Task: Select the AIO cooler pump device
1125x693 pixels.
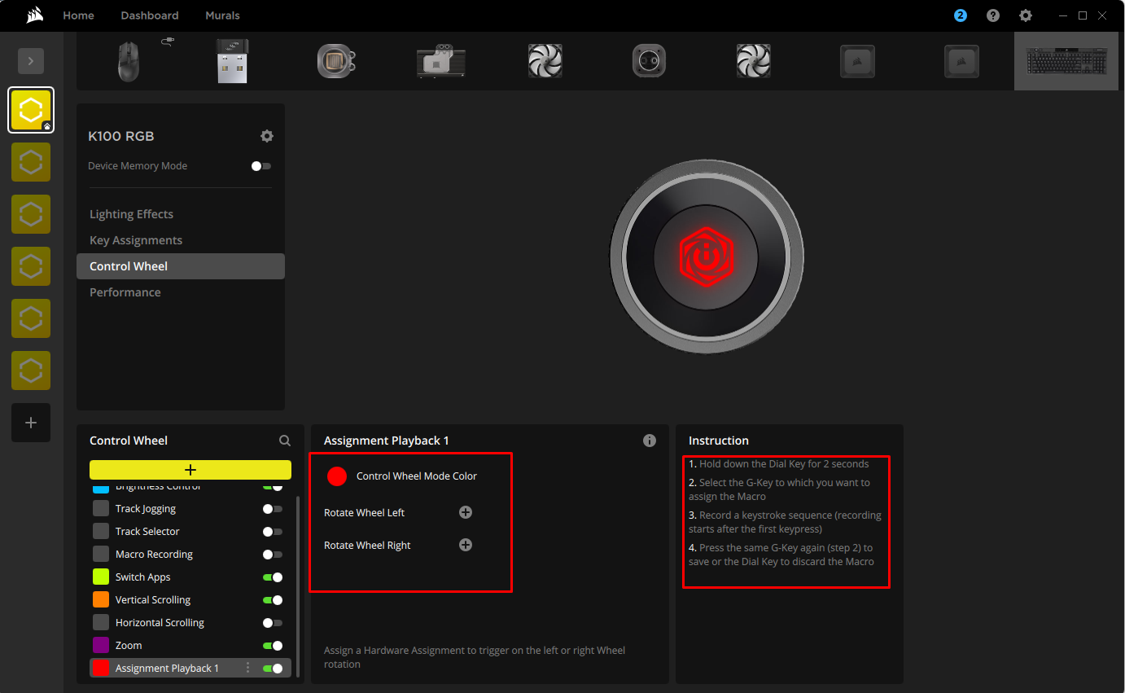Action: (336, 60)
